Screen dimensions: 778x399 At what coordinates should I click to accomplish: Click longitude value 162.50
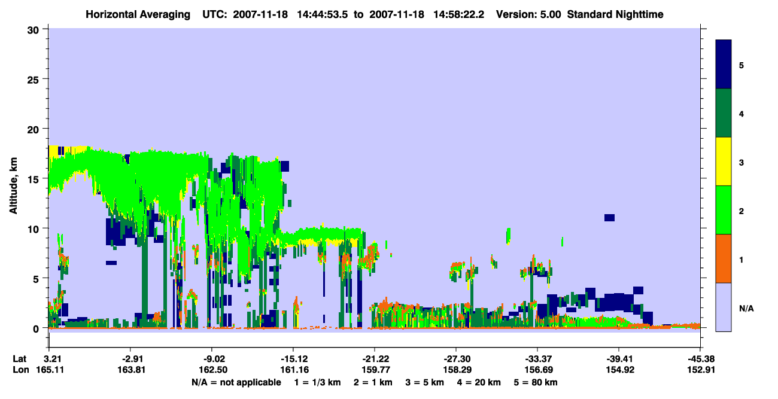pos(212,370)
